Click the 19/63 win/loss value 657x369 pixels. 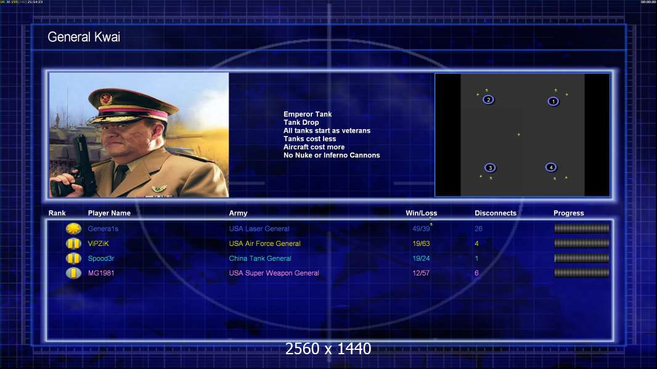421,243
